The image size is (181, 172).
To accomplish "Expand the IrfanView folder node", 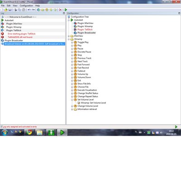I will tap(69, 36).
